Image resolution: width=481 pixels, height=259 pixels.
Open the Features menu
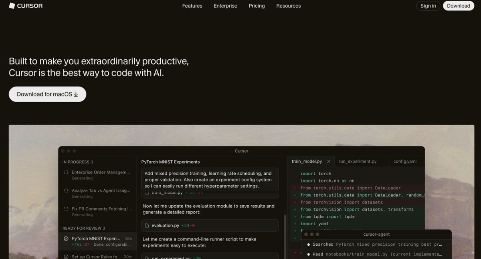click(x=192, y=6)
